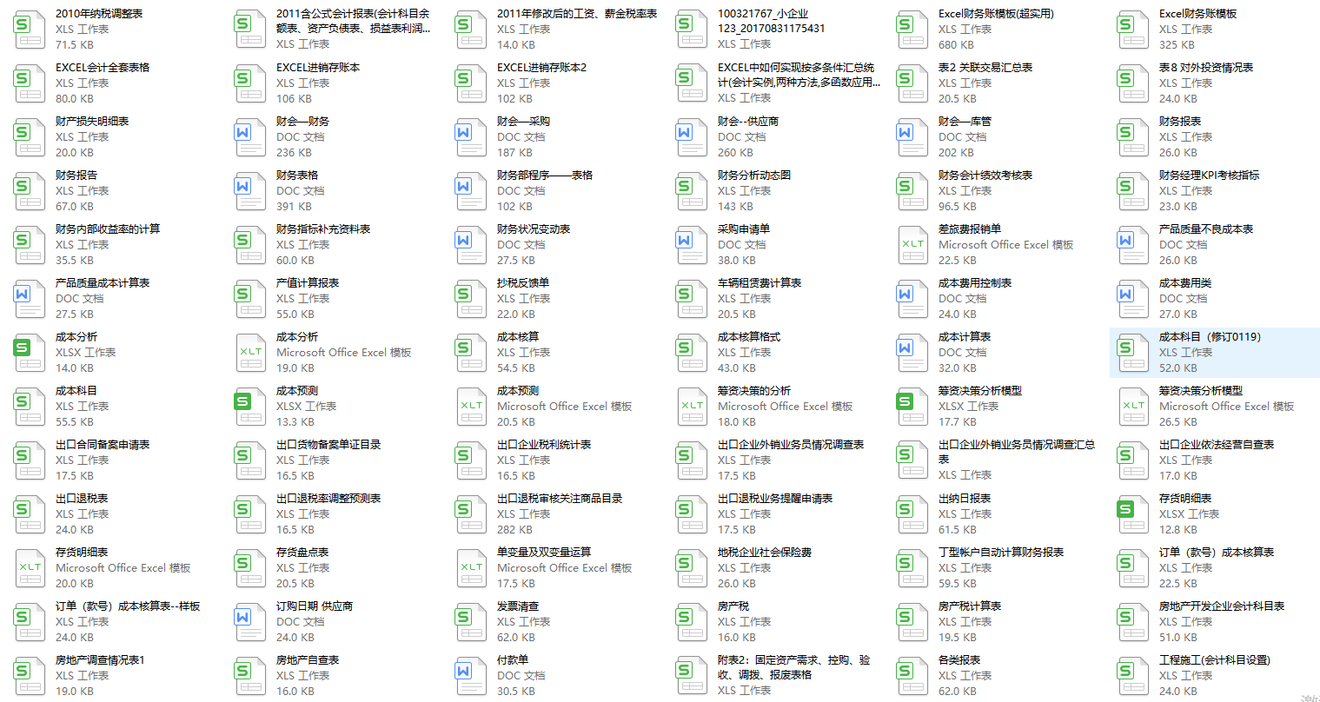Viewport: 1320px width, 702px height.
Task: Select file name 2011年修改后的工资、薪金税率表
Action: [577, 14]
